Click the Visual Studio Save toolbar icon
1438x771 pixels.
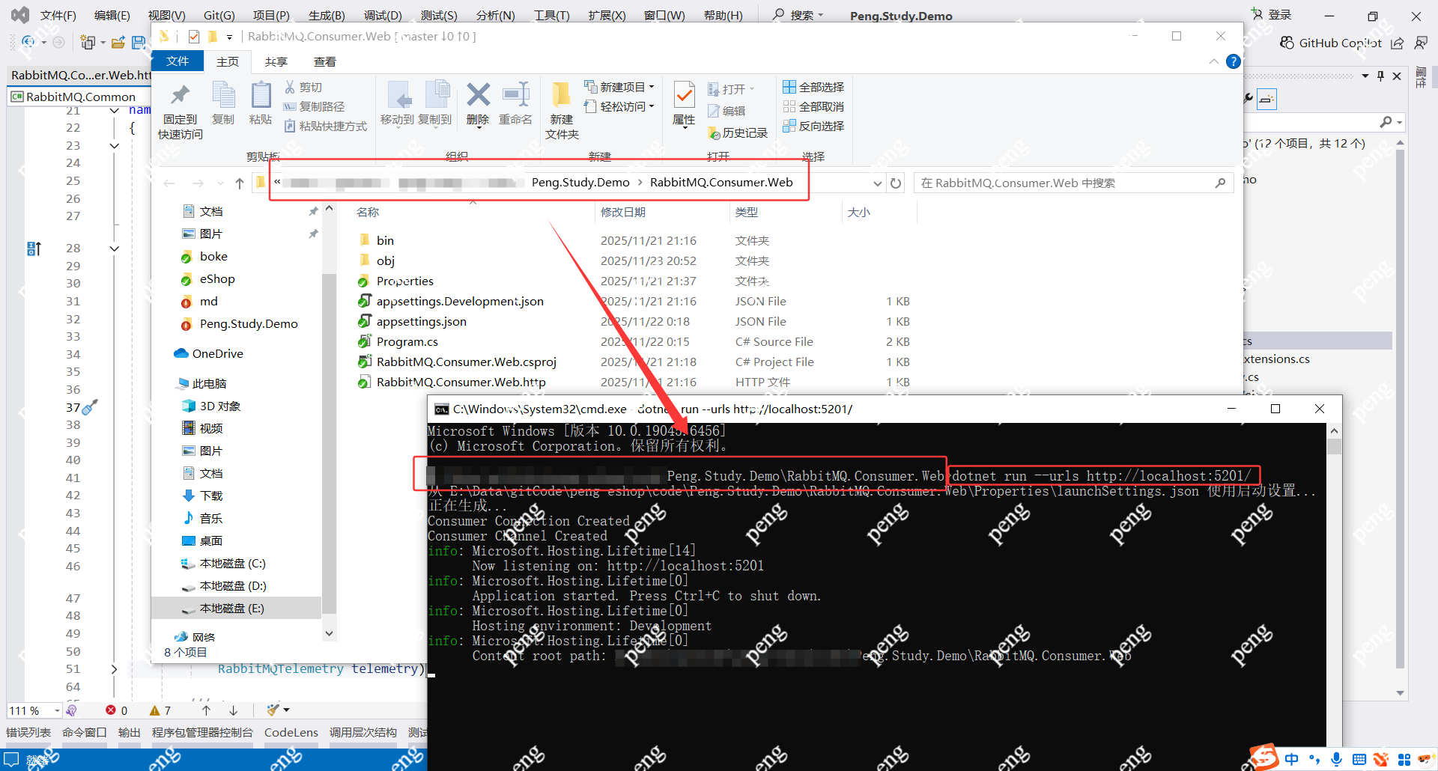139,43
